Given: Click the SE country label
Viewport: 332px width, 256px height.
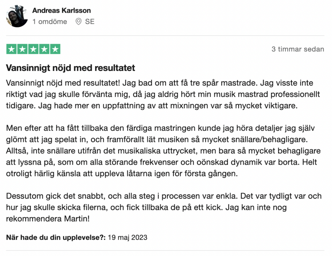Looking at the screenshot, I should (x=89, y=21).
